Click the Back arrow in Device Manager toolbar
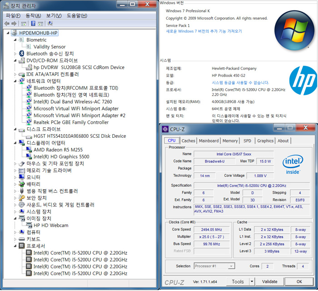318x291 pixels. 7,24
